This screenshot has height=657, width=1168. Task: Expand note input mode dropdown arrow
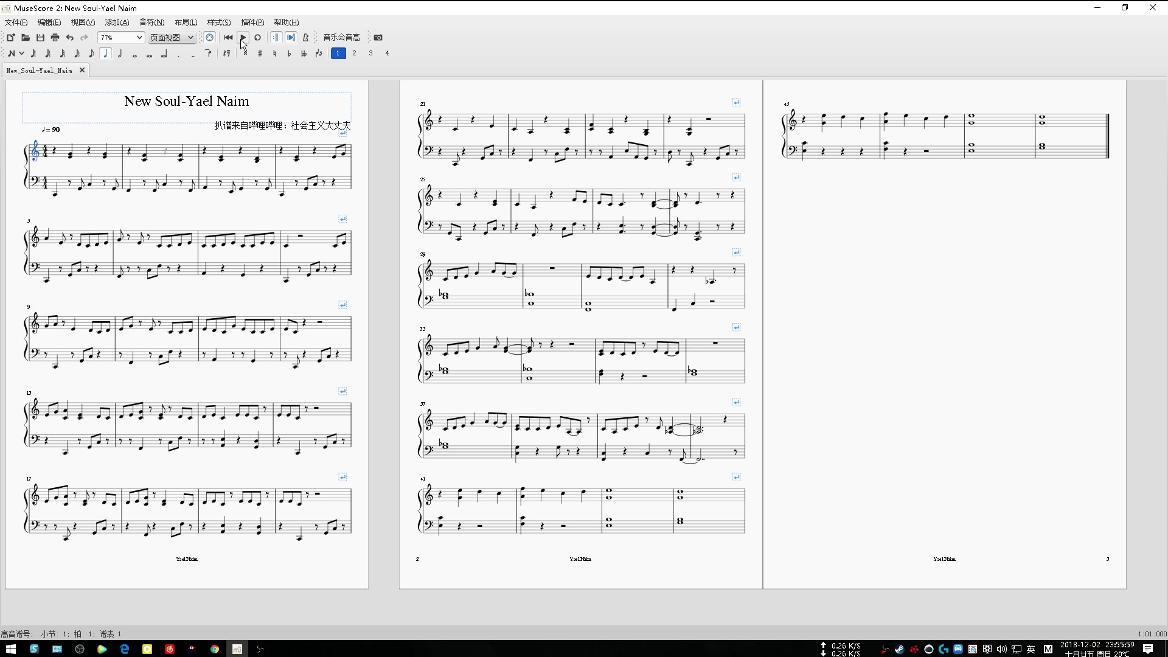click(21, 54)
